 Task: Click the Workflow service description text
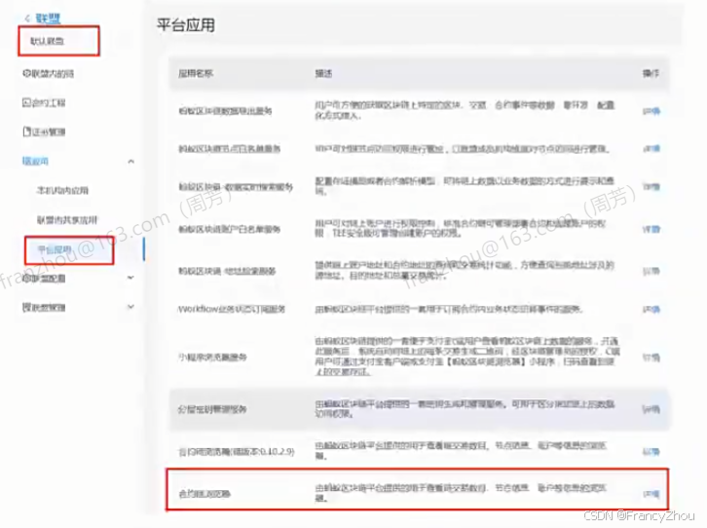[449, 310]
